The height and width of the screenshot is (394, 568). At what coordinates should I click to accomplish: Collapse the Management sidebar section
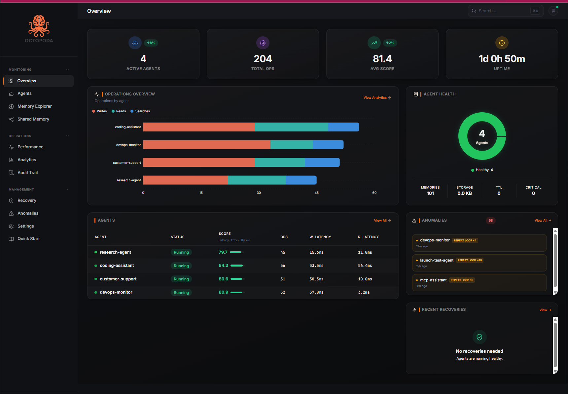pos(67,189)
